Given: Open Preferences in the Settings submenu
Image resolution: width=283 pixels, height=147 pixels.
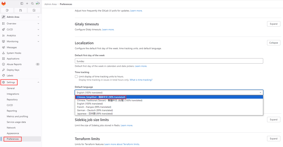Looking at the screenshot, I should coord(13,139).
